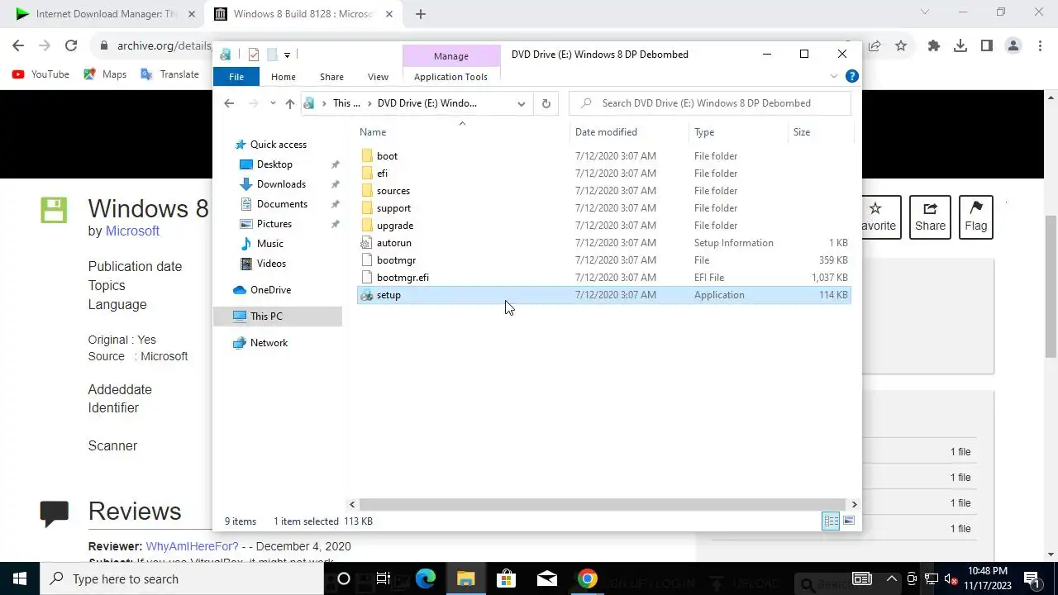
Task: Open Microsoft Edge from the taskbar
Action: click(426, 578)
